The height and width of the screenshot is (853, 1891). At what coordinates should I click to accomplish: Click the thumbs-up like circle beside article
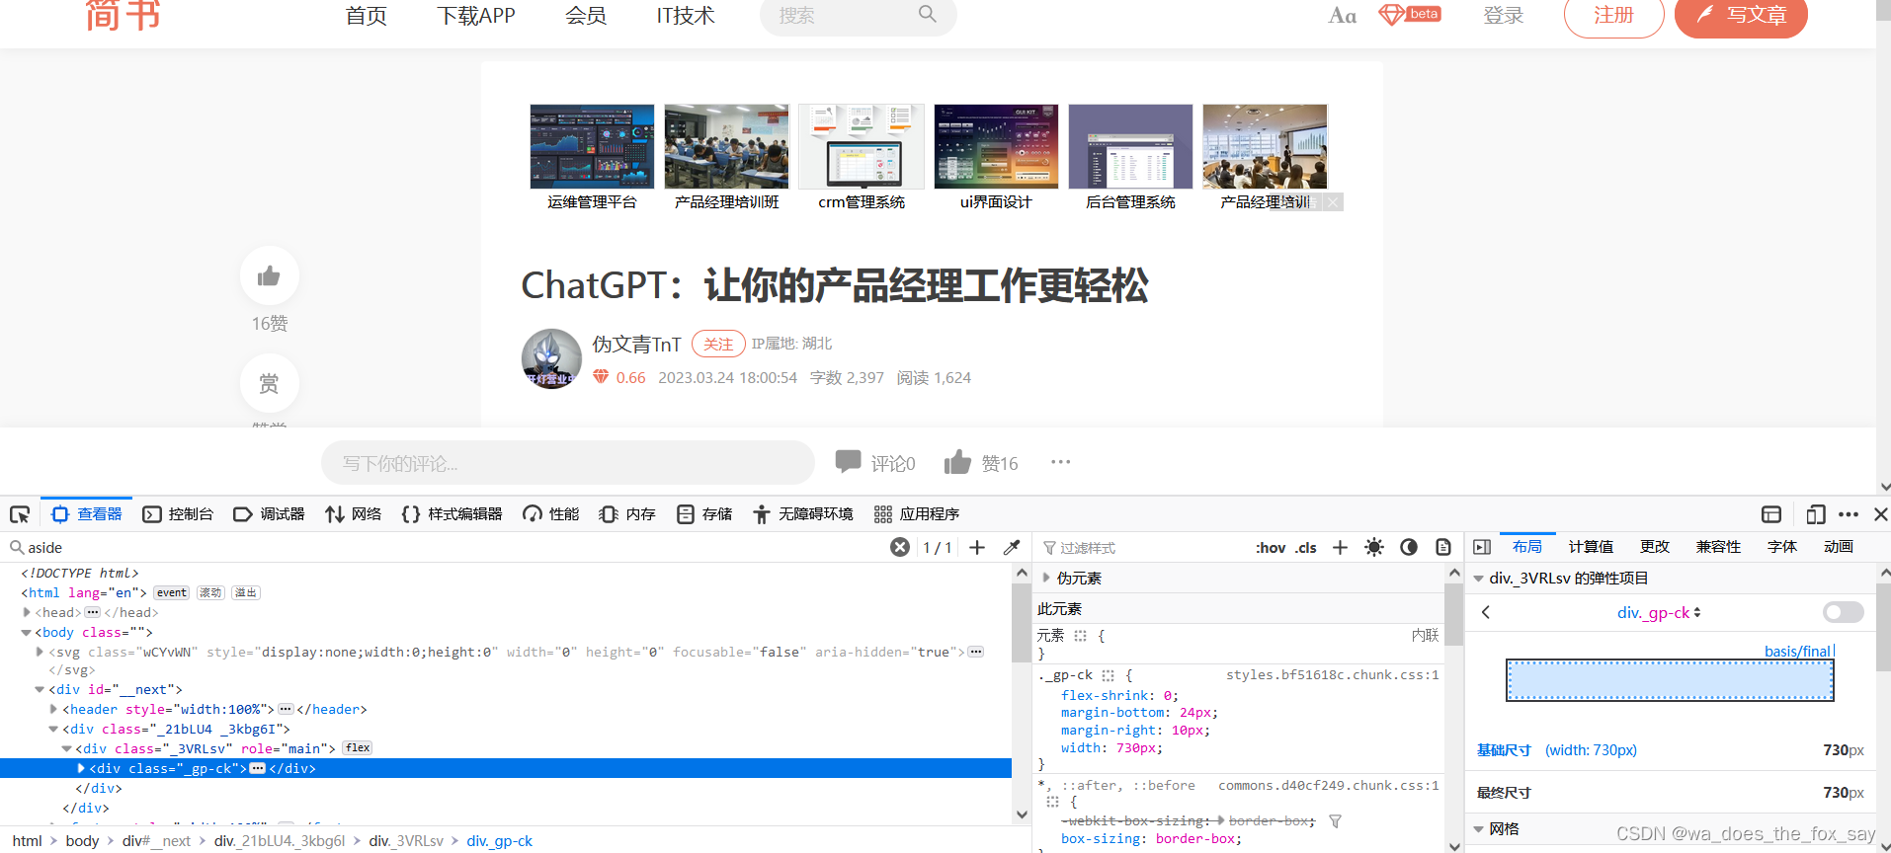(269, 275)
